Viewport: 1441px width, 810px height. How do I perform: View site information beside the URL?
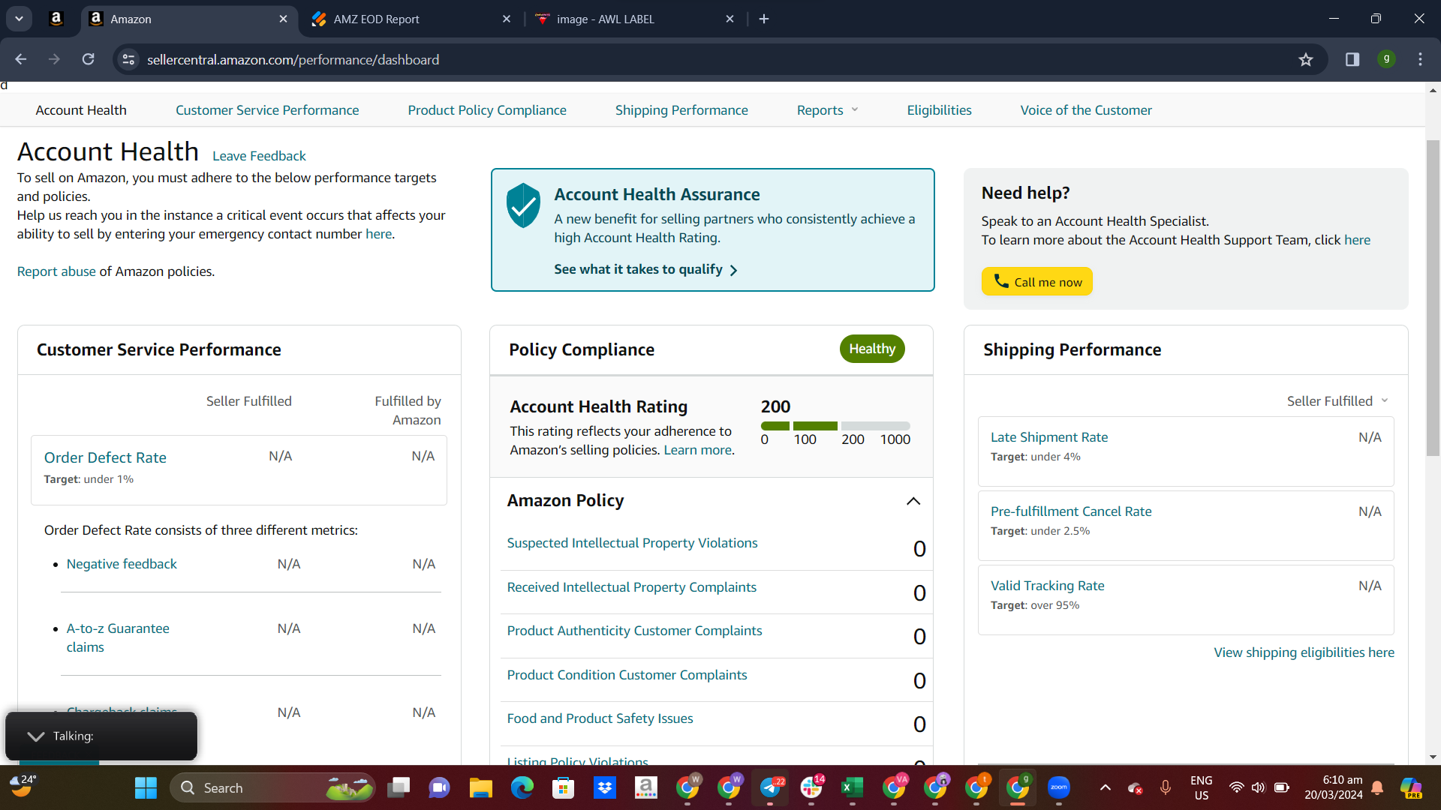click(129, 59)
